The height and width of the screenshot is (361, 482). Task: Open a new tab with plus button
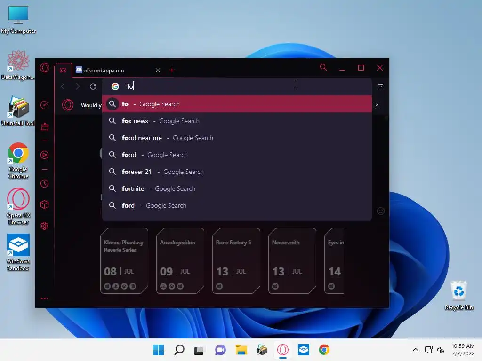point(172,71)
